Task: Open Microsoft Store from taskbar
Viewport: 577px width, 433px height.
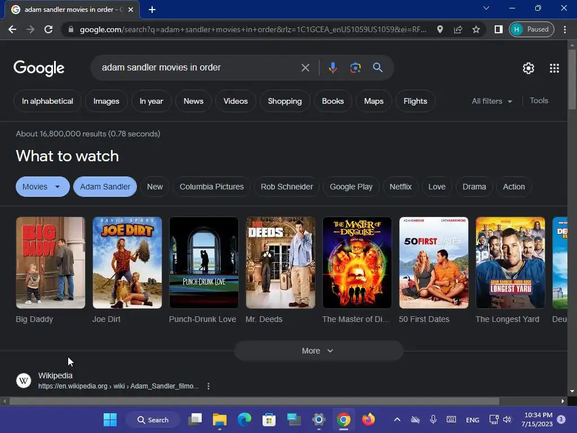Action: (x=269, y=419)
